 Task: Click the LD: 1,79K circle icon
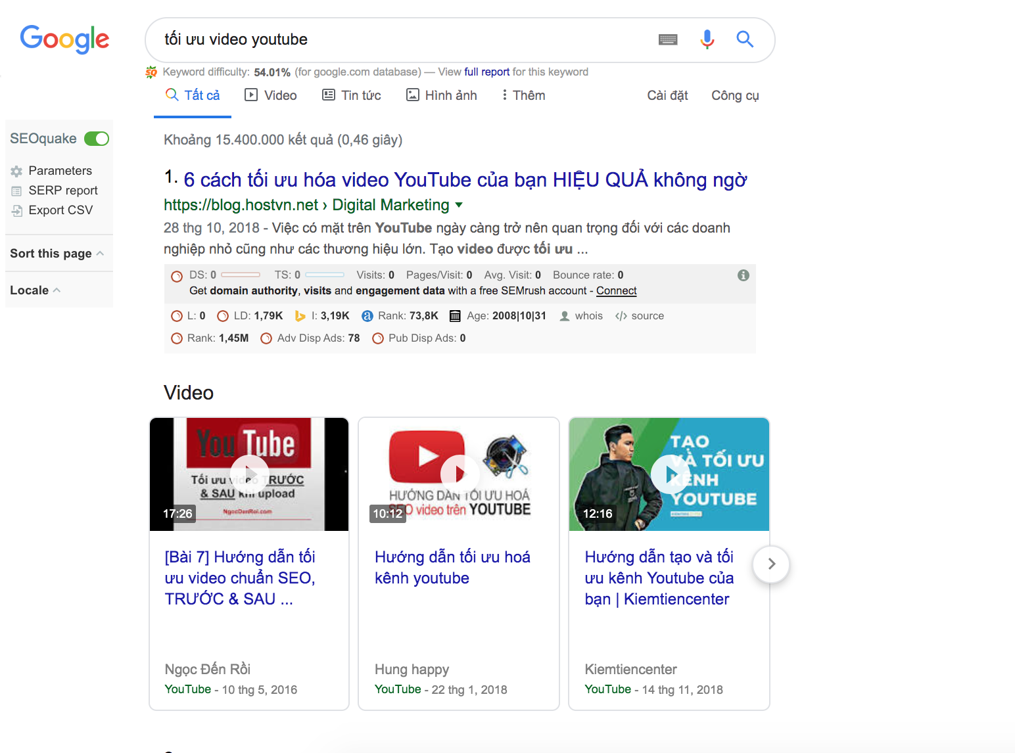click(223, 316)
